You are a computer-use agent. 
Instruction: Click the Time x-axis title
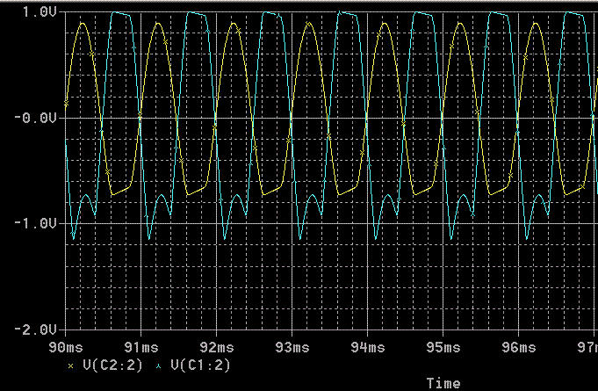[x=443, y=383]
